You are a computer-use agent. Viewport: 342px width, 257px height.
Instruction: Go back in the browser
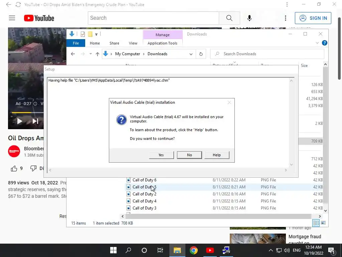(x=8, y=4)
